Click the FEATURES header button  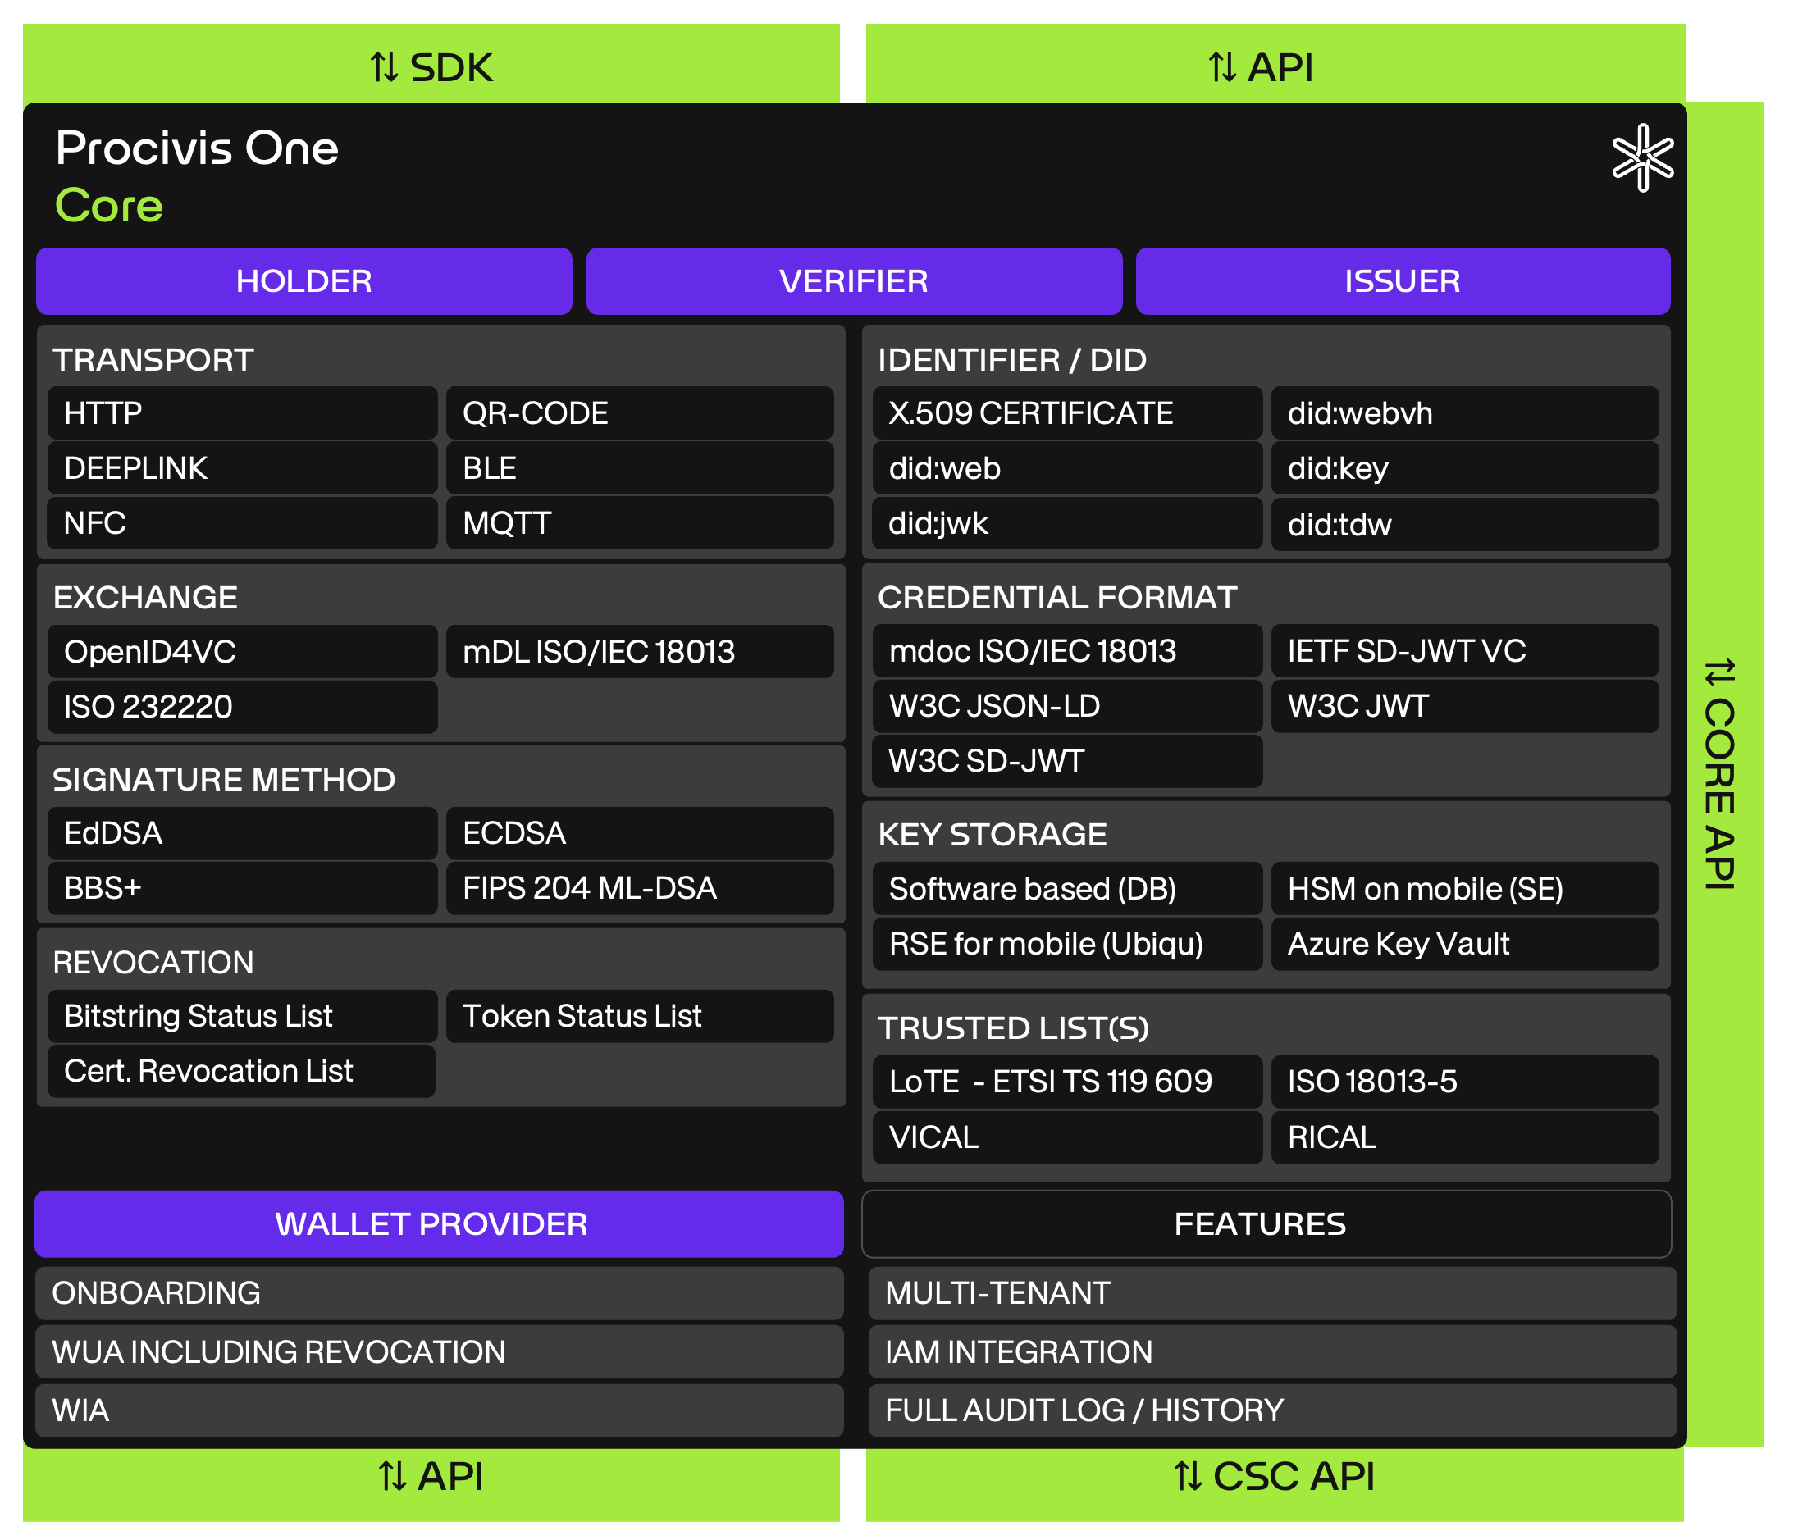(1260, 1224)
